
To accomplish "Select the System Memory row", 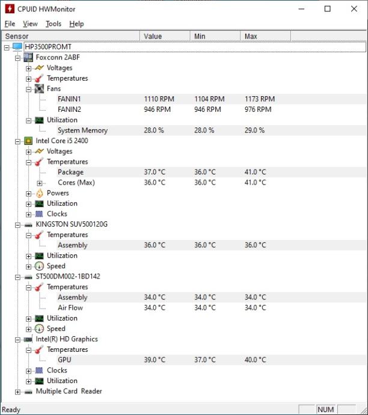I will [x=212, y=131].
